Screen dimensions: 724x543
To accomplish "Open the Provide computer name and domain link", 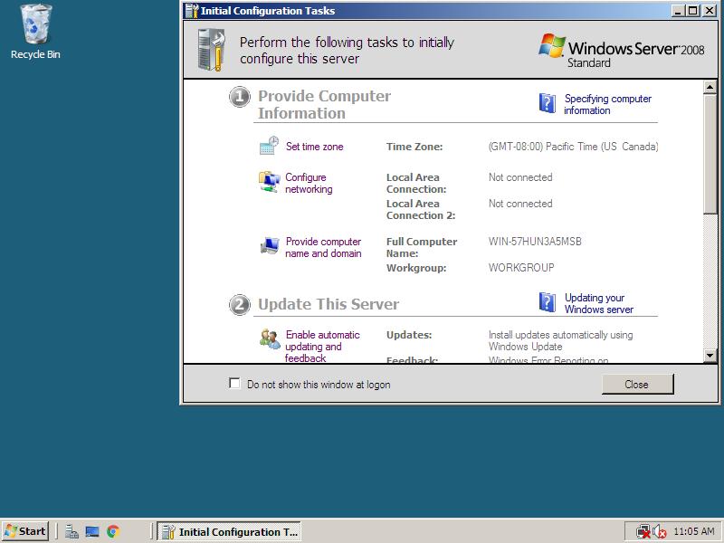I will coord(323,247).
